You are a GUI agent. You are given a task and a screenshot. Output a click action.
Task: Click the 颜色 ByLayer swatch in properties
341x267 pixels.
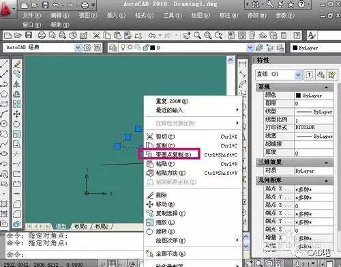(298, 96)
